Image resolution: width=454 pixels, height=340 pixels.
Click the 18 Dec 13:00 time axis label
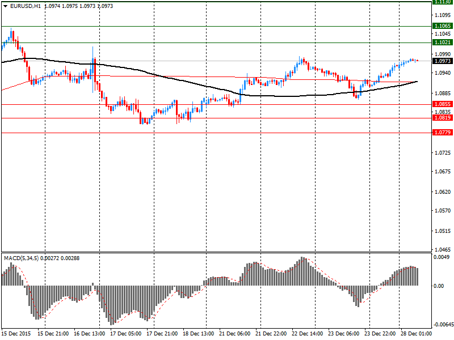coord(198,334)
